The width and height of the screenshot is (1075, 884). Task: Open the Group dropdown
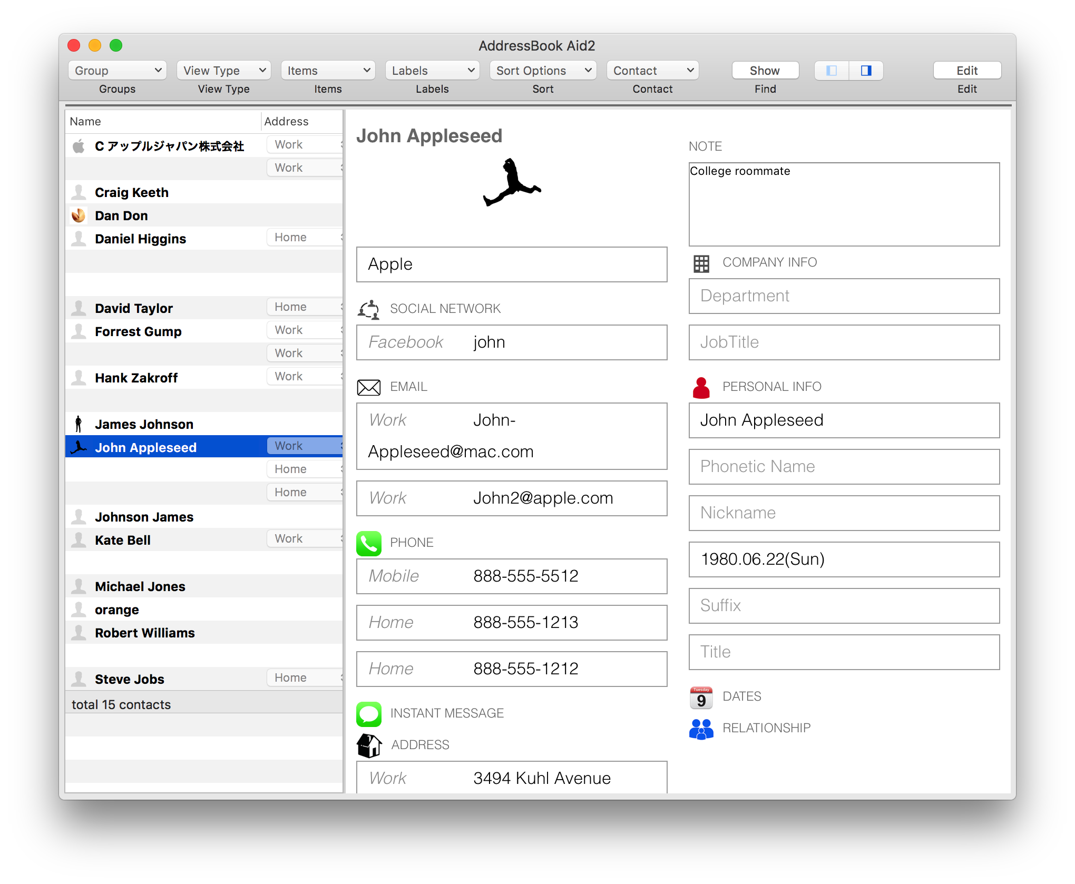tap(118, 71)
